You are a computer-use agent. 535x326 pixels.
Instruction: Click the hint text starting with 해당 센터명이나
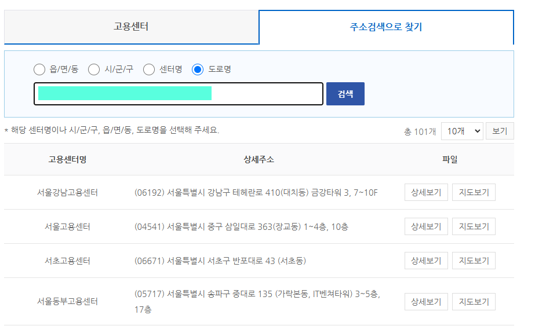tap(112, 130)
